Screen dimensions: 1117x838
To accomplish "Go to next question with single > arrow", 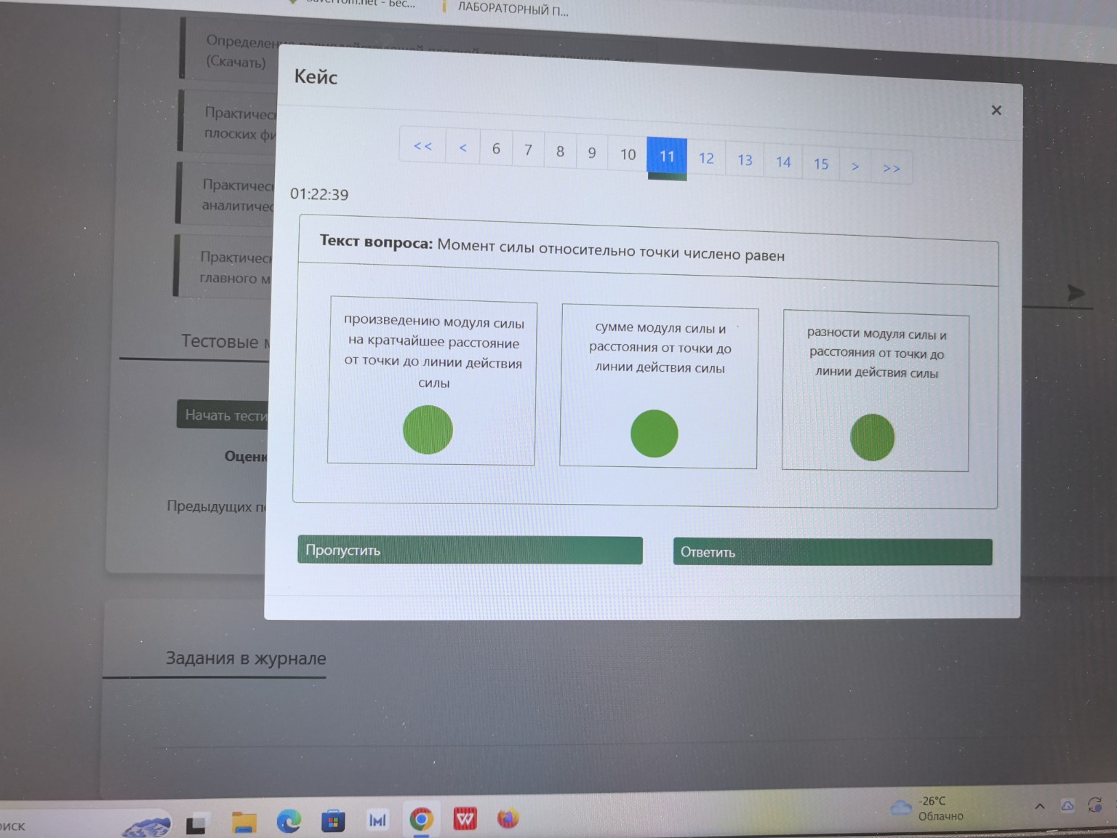I will [x=855, y=167].
